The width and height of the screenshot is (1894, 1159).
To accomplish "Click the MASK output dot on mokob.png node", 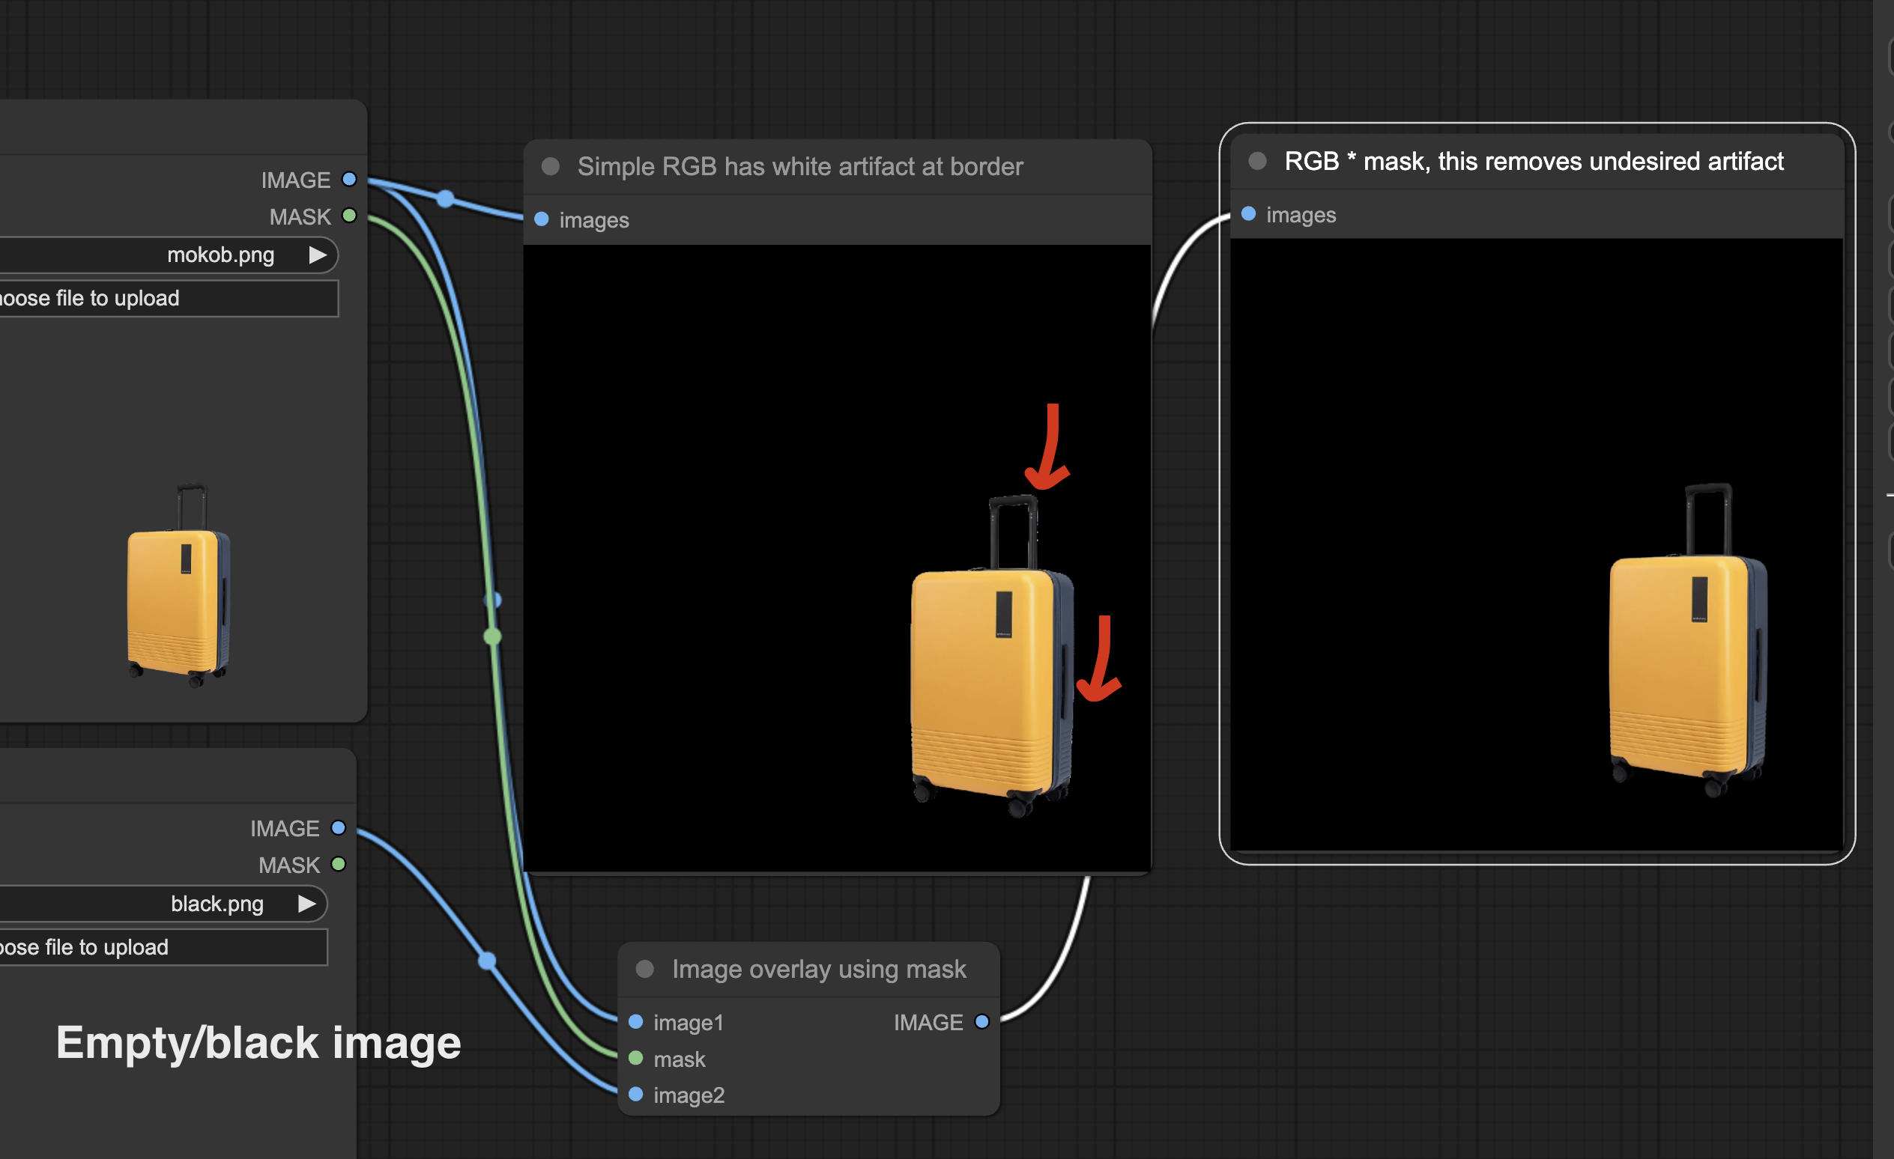I will tap(350, 216).
